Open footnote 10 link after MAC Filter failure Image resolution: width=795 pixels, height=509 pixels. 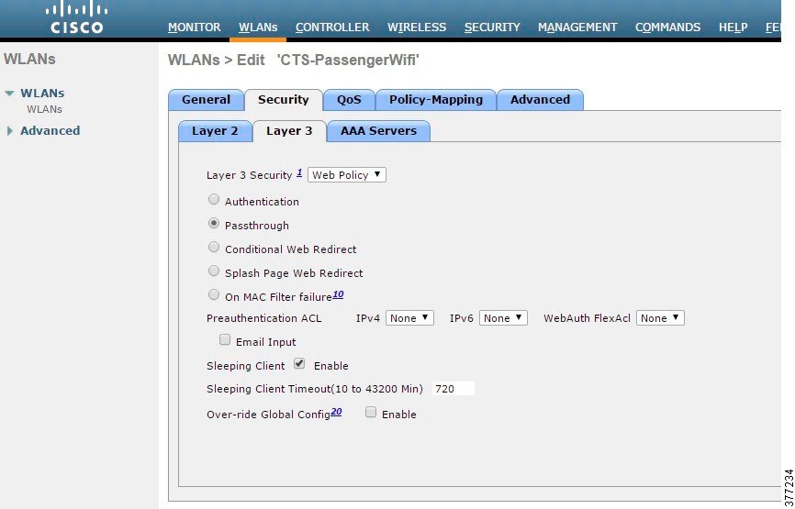pyautogui.click(x=338, y=294)
